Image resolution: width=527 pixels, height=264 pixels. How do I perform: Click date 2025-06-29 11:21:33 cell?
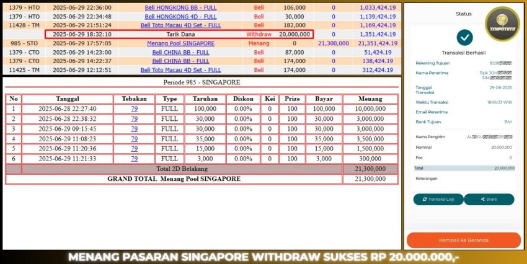click(68, 159)
